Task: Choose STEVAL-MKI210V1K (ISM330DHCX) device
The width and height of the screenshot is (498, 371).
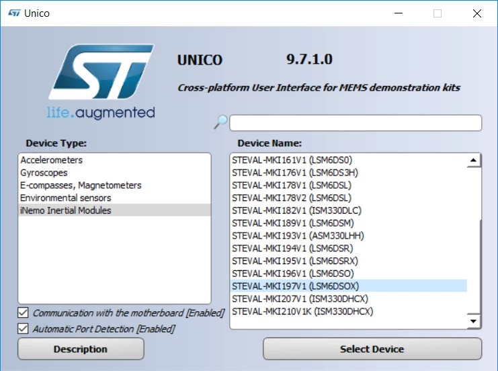Action: click(349, 311)
